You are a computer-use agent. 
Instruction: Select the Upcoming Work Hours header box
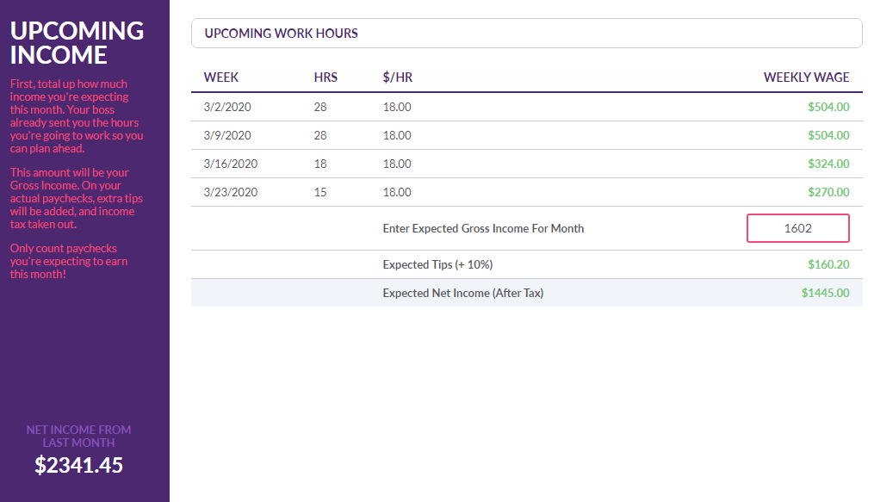(x=527, y=34)
